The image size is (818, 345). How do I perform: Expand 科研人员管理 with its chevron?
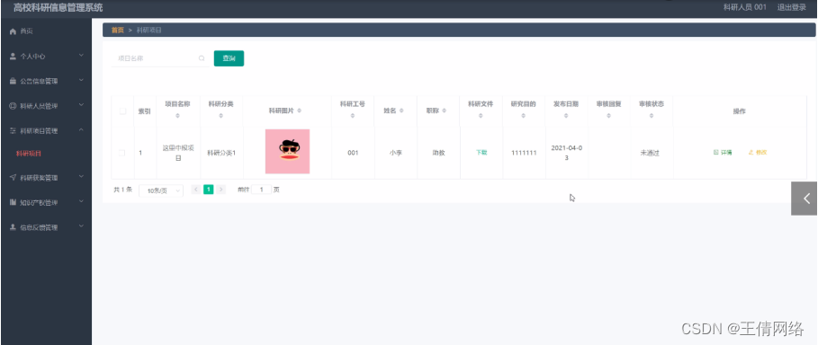[x=81, y=105]
